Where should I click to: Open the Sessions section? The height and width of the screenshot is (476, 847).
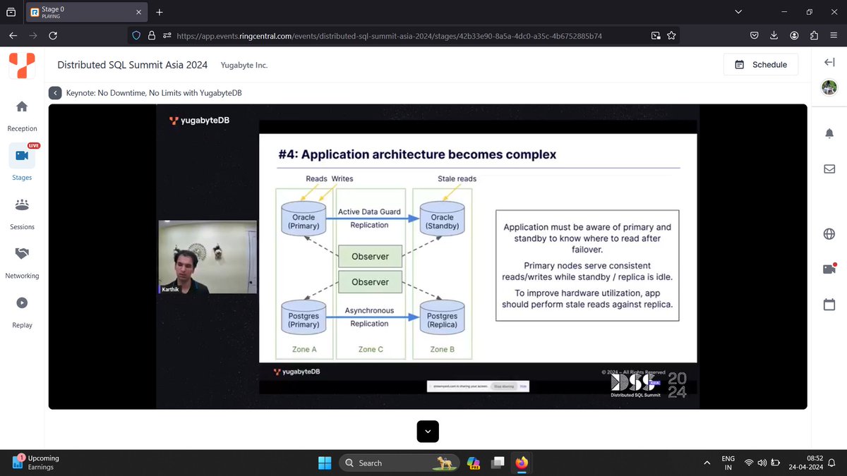(21, 210)
